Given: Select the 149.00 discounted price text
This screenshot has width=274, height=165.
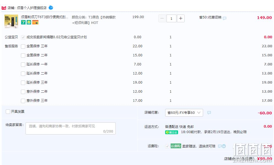Looking at the screenshot, I should click(x=264, y=18).
